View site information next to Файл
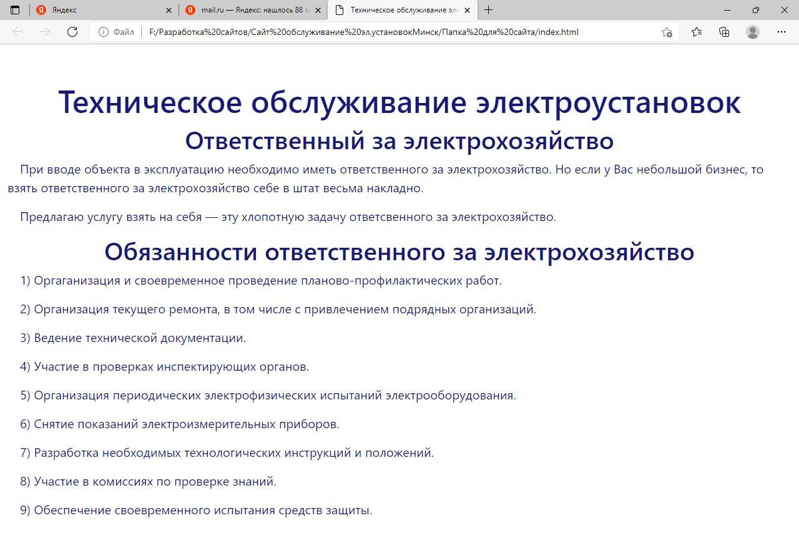The width and height of the screenshot is (799, 538). pos(104,32)
